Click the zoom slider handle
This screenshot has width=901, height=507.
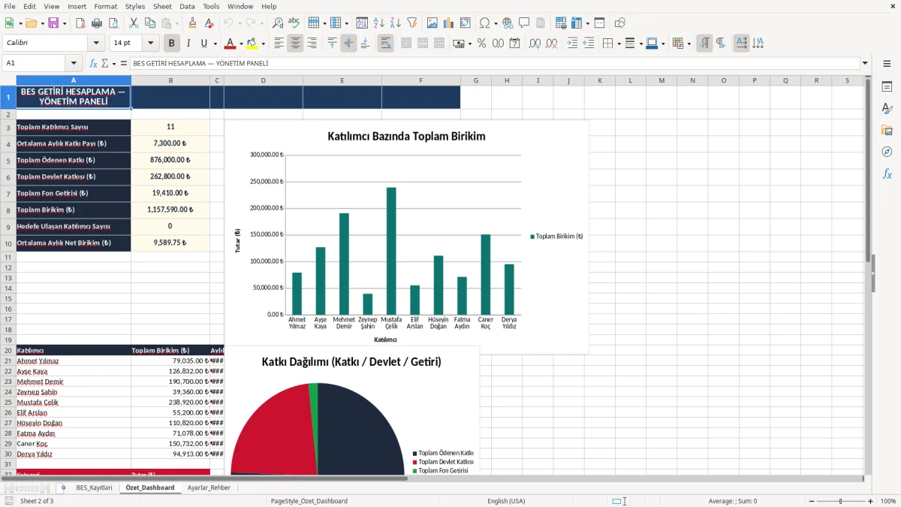[x=840, y=501]
